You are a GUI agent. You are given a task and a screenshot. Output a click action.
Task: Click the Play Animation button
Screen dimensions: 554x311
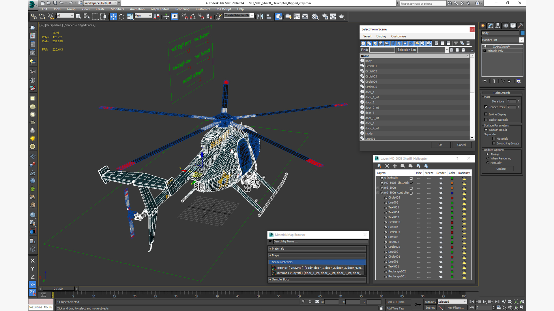pos(484,301)
